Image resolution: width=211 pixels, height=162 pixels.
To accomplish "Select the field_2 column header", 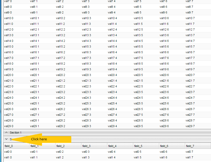I will coord(60,146).
